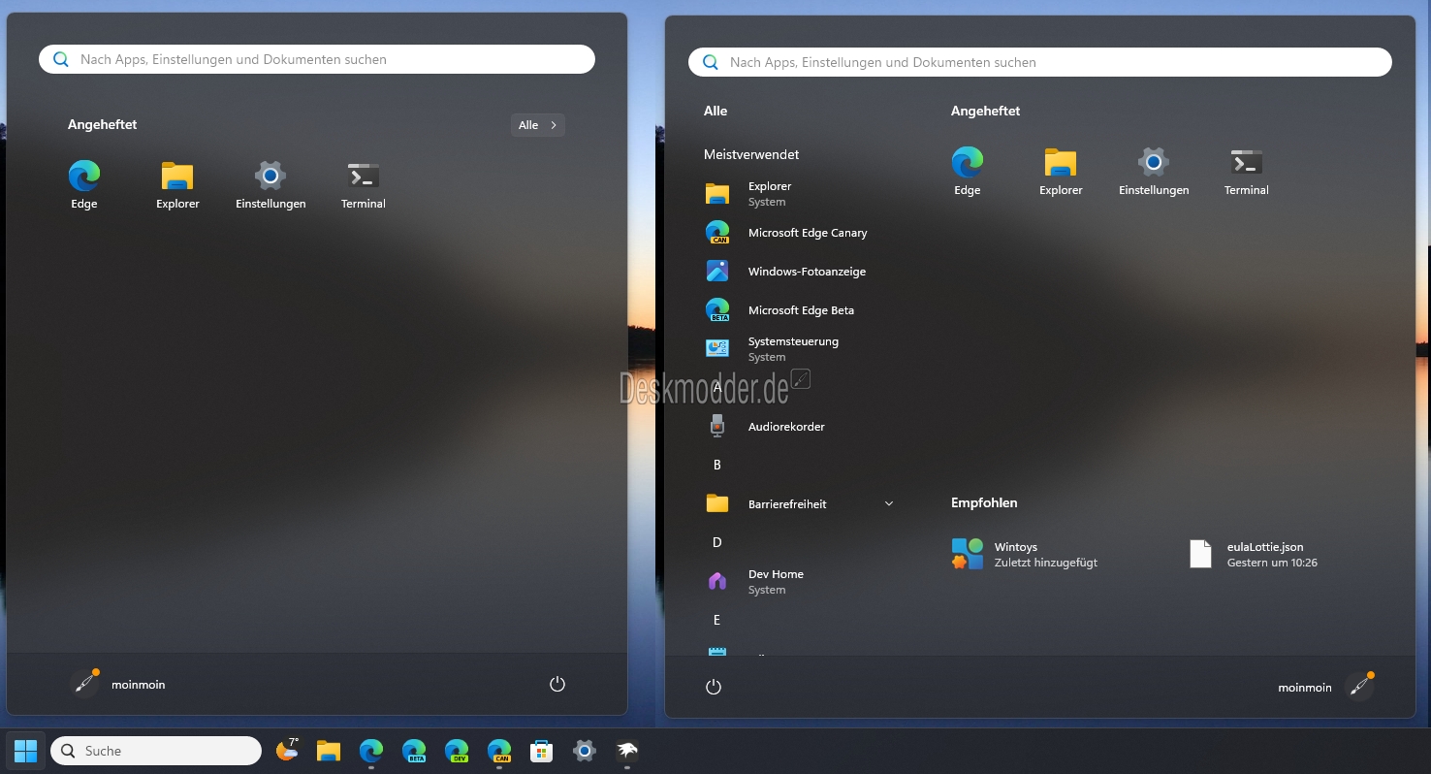Click the power icon in the left Start menu
The image size is (1431, 774).
(557, 684)
